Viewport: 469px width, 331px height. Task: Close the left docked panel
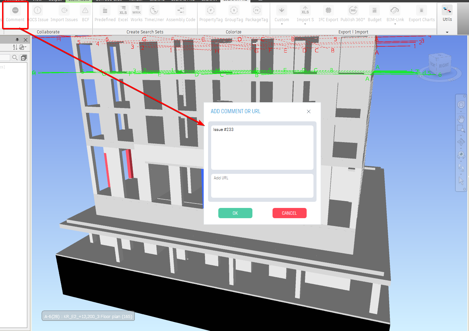point(26,40)
